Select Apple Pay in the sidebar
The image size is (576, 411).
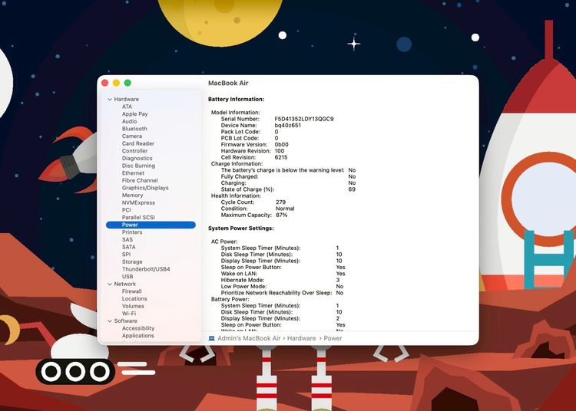pos(135,114)
